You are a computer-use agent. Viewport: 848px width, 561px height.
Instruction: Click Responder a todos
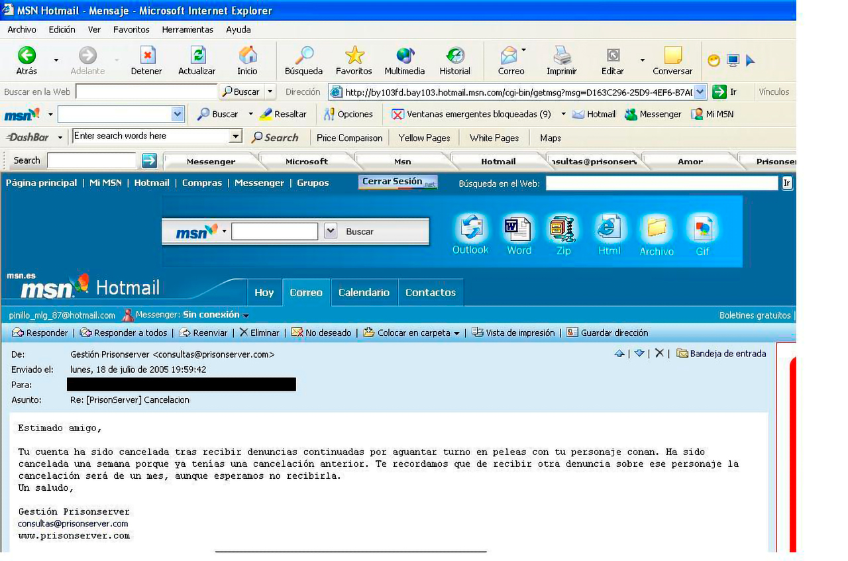point(124,333)
